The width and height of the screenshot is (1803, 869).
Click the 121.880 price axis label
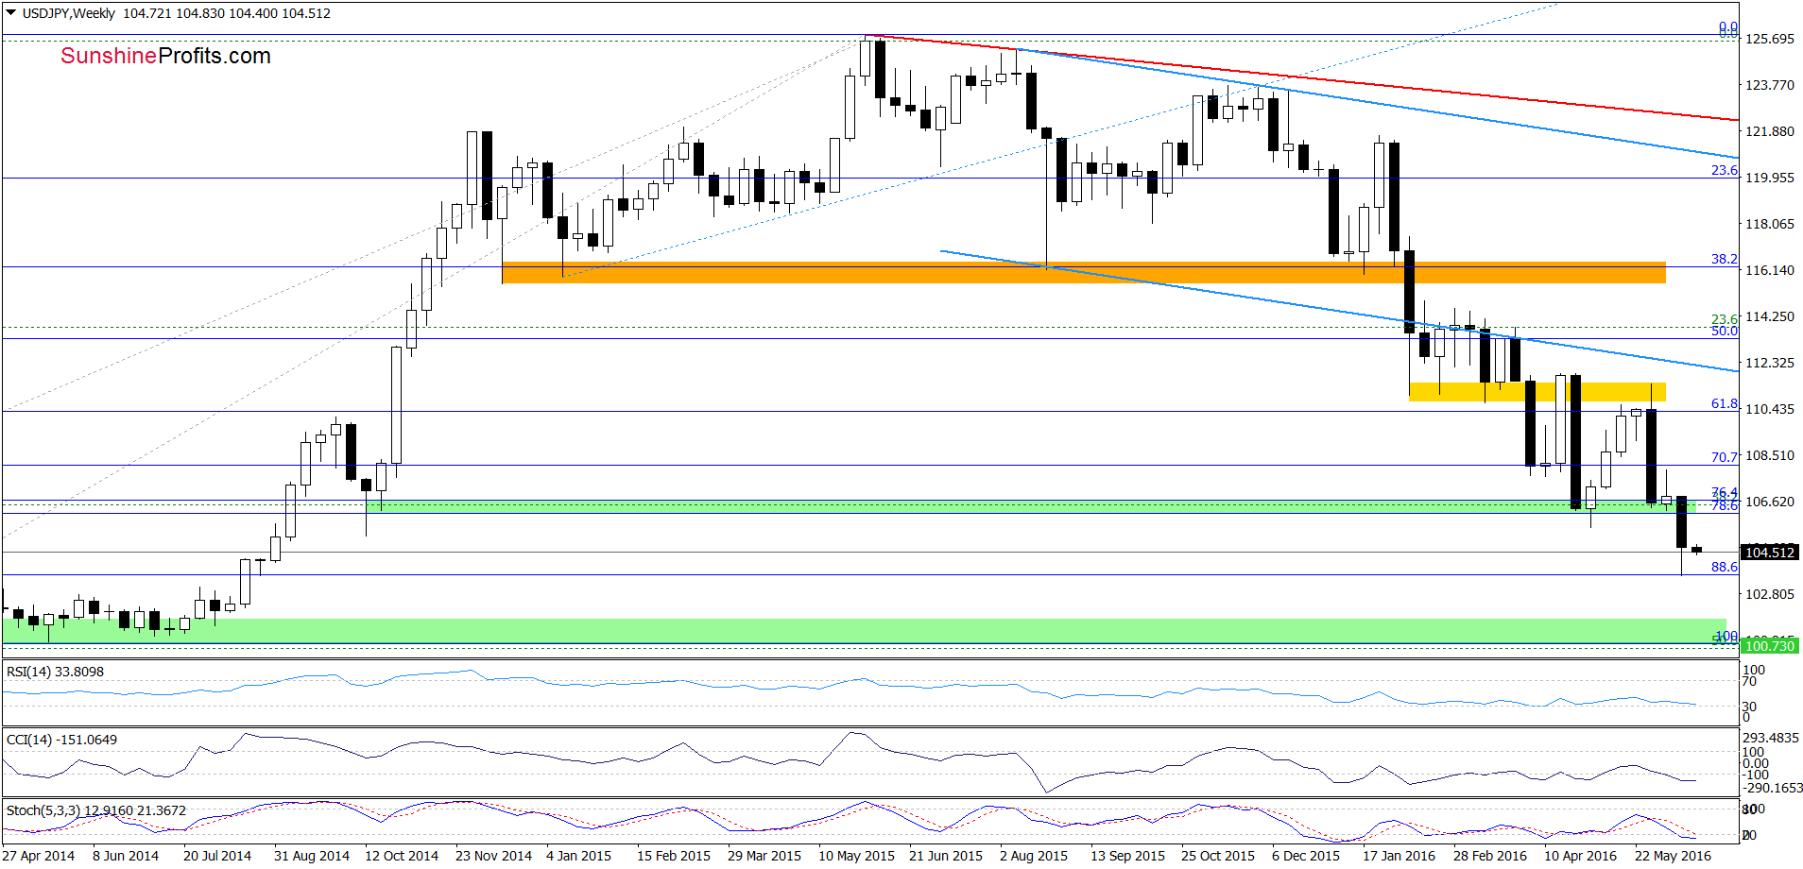pos(1769,131)
